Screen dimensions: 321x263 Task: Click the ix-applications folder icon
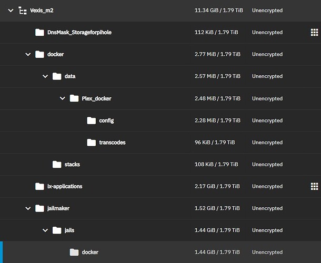[39, 186]
